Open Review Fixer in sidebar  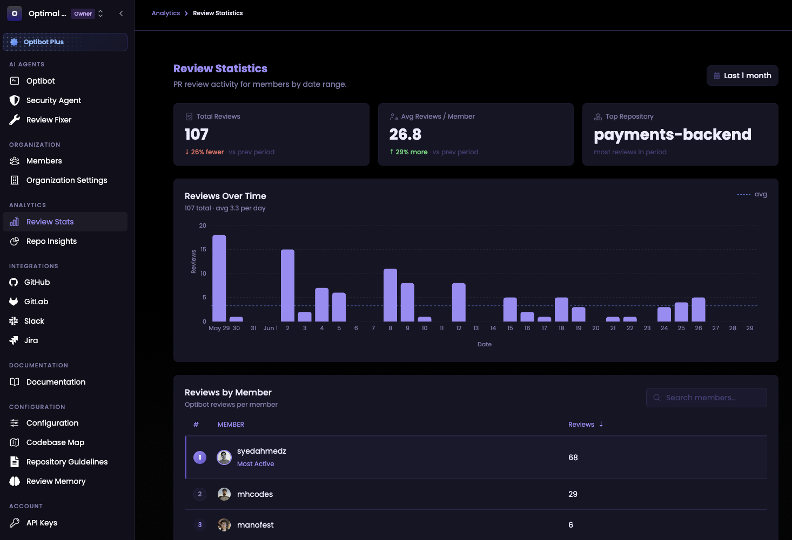click(x=65, y=120)
